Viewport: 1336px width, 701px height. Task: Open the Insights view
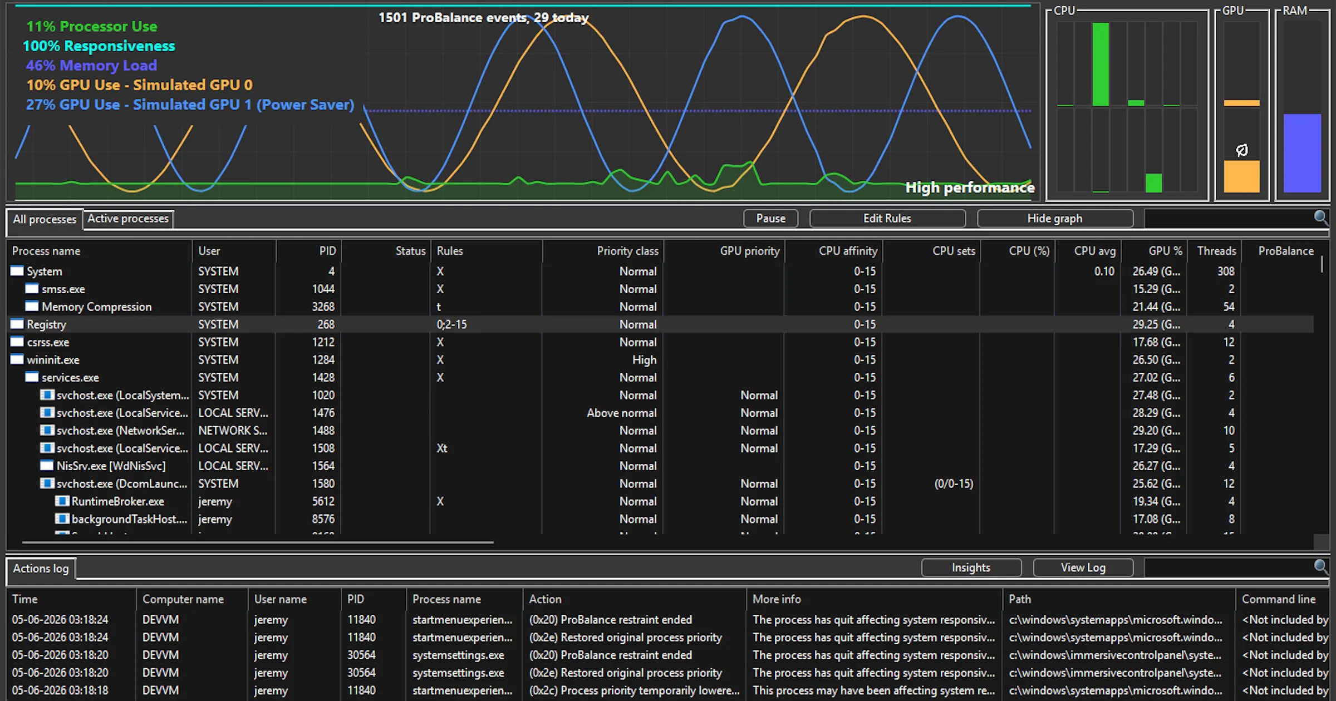(x=971, y=567)
